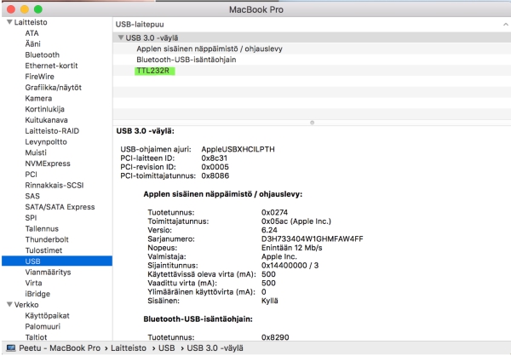Select SAS in the sidebar
The image size is (511, 356).
pos(32,196)
